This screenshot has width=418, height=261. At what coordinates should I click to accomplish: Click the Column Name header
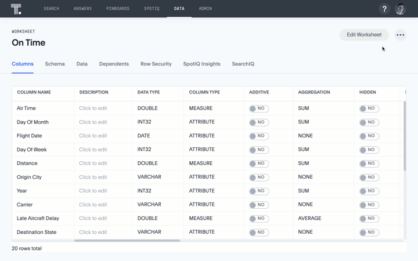(x=34, y=92)
